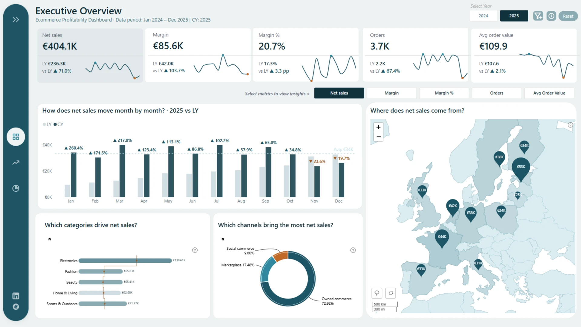This screenshot has height=327, width=581.
Task: Switch insights metric to Margin
Action: (x=392, y=93)
